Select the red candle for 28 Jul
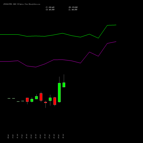This screenshot has height=143, width=143. tap(55, 101)
